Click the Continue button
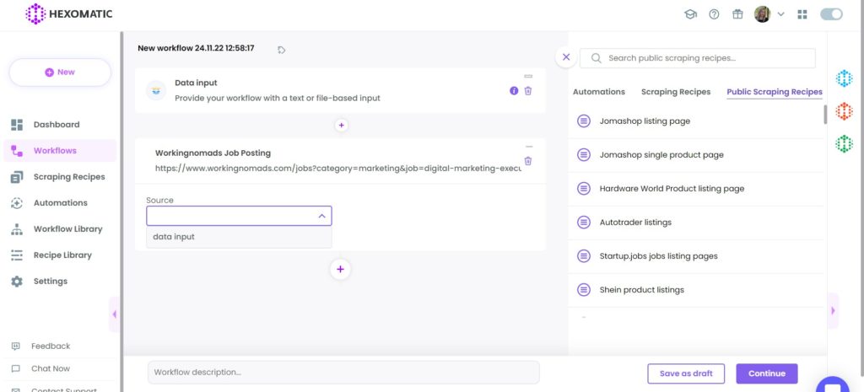The width and height of the screenshot is (864, 392). coord(767,373)
